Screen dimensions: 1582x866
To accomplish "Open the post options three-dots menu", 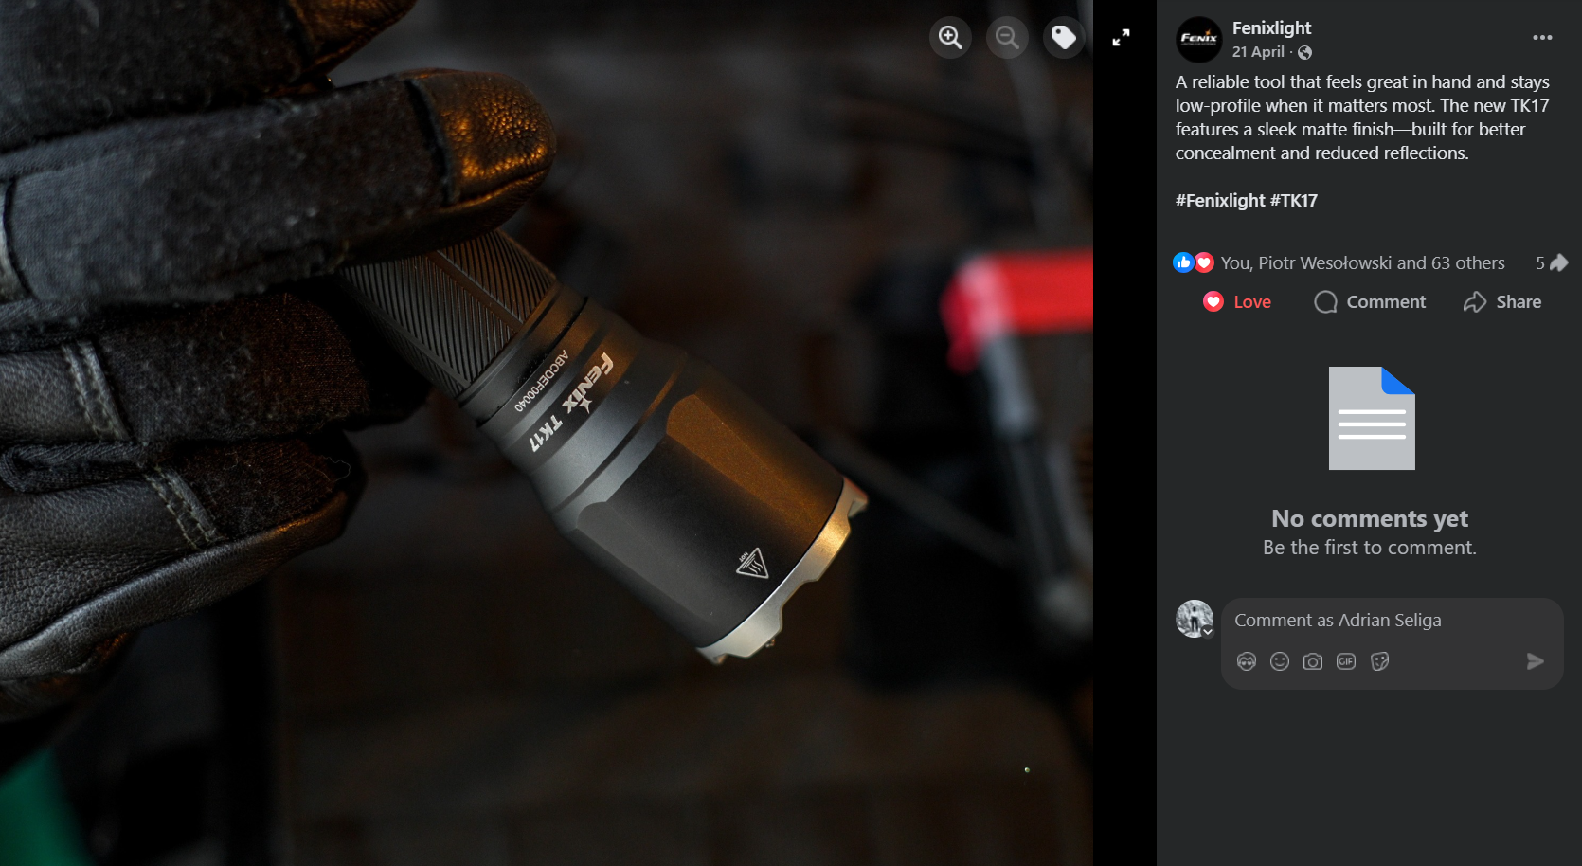I will (1542, 38).
